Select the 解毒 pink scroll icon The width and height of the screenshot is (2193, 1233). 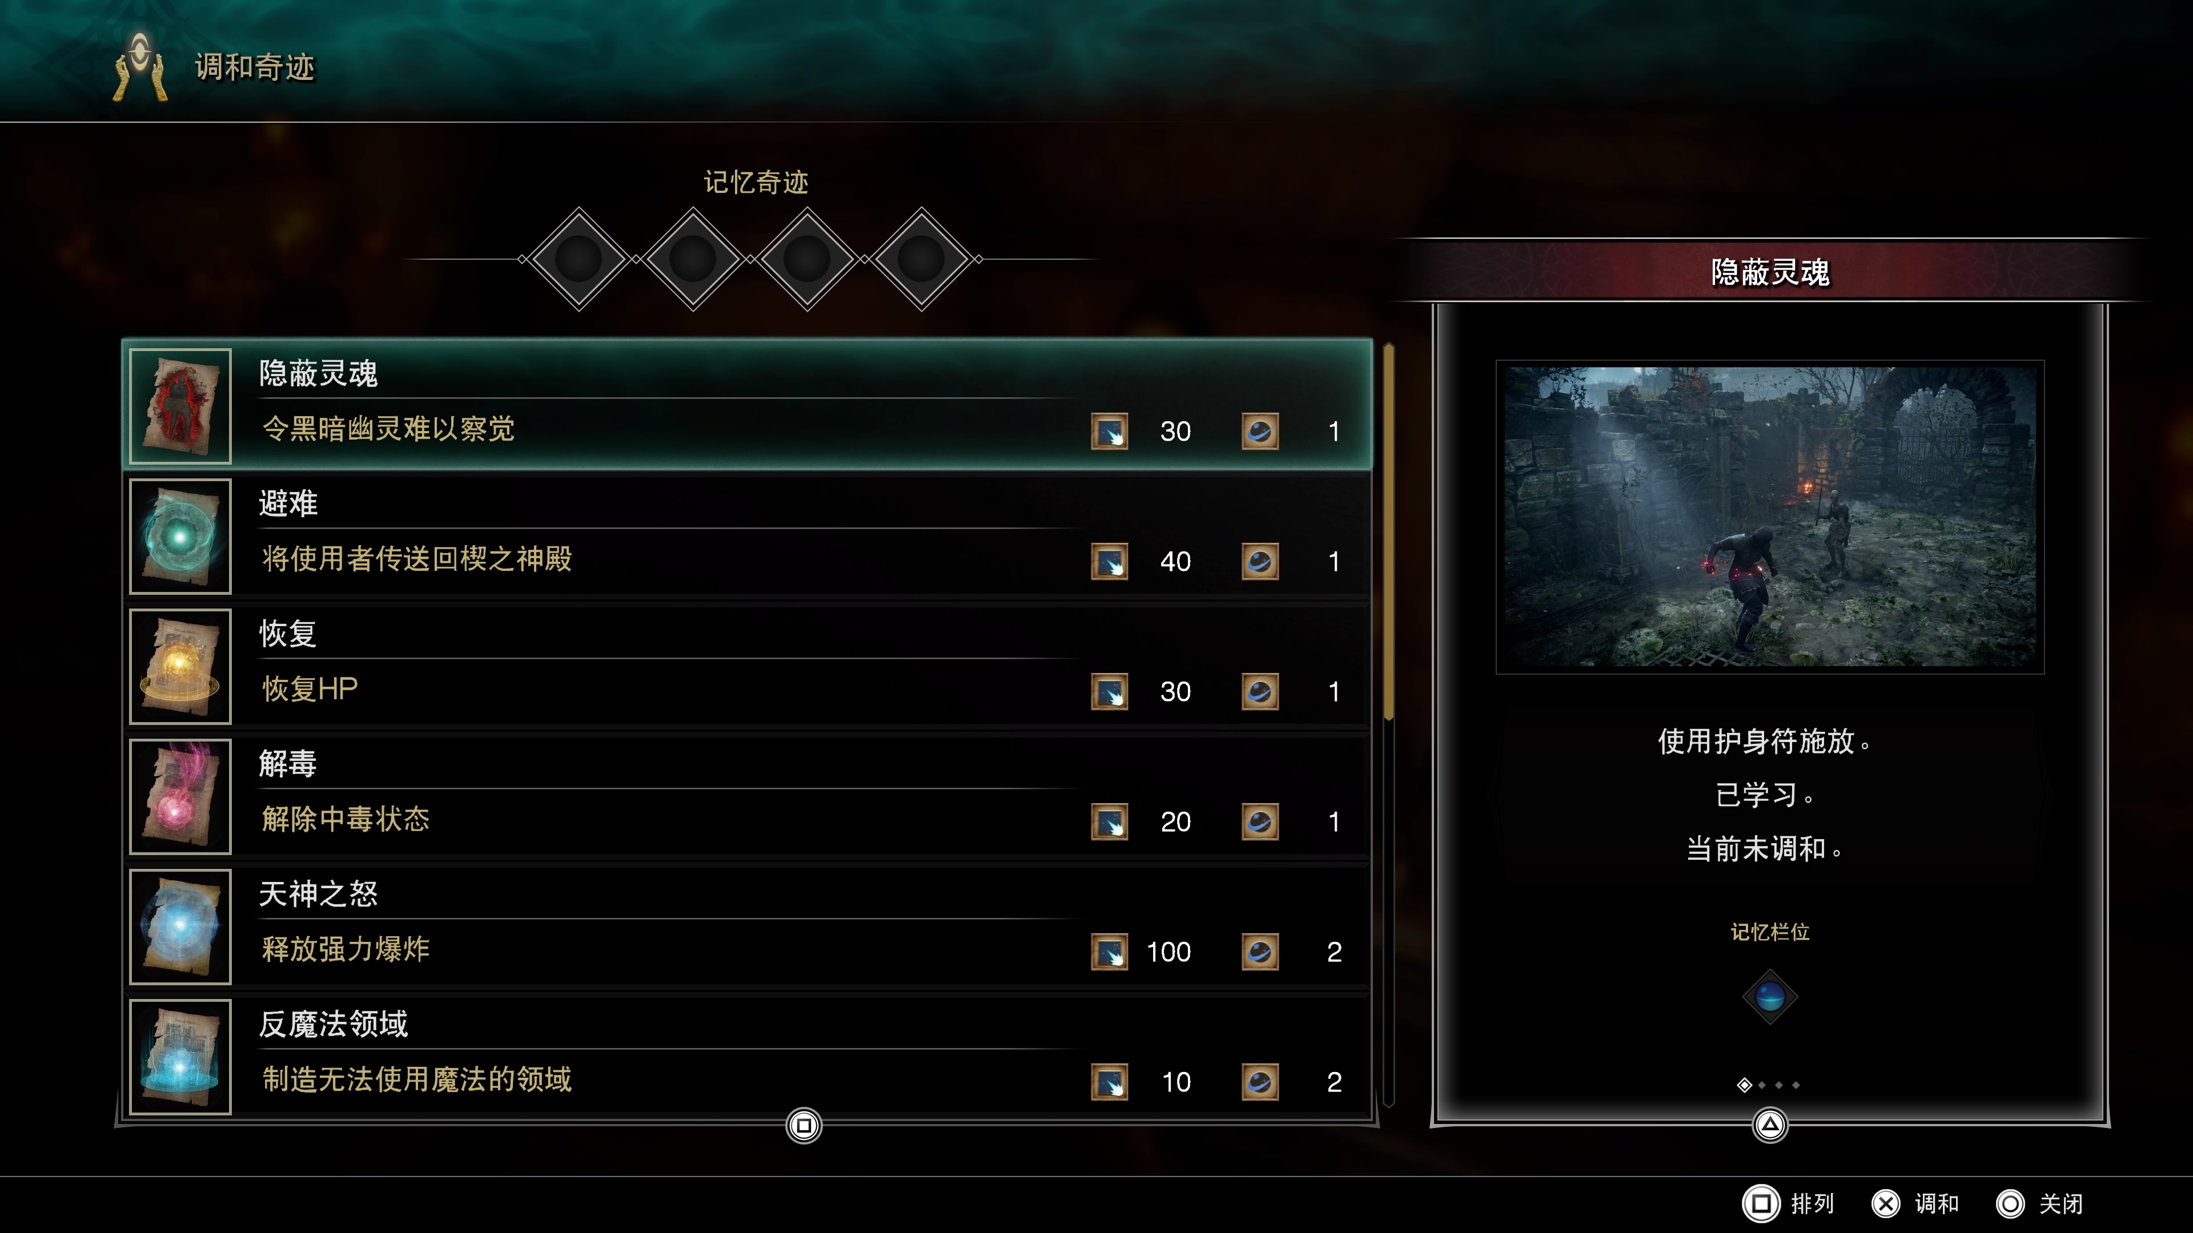(180, 796)
